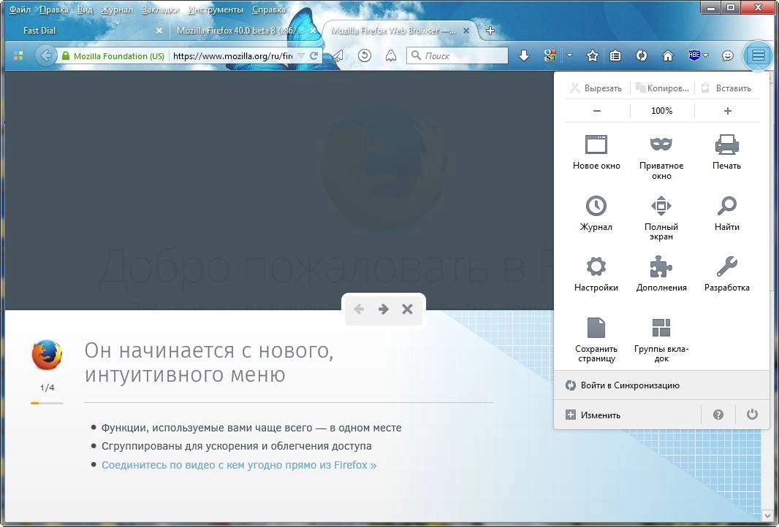
Task: Open the Вид menu
Action: (85, 9)
